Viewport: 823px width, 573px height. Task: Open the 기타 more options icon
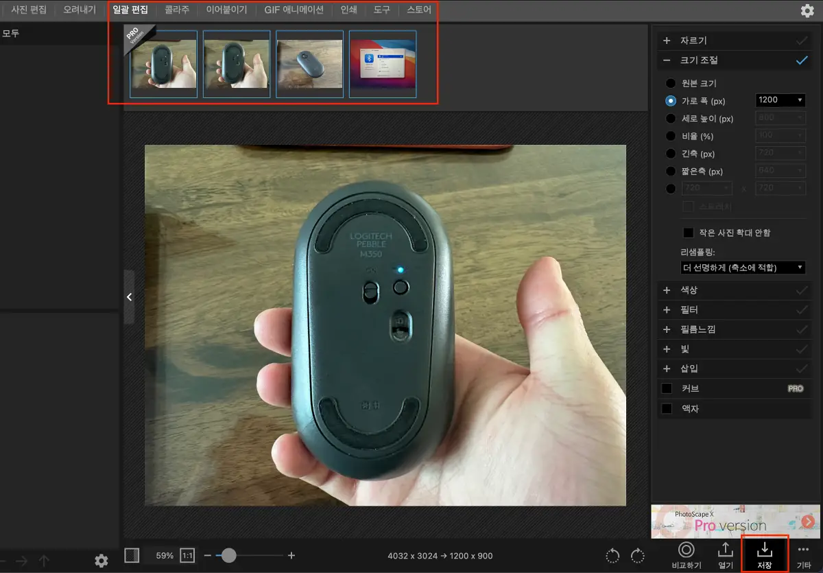(804, 550)
